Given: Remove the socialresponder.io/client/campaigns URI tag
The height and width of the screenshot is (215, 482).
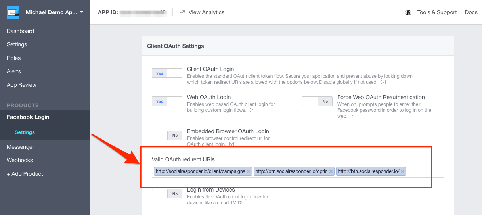Looking at the screenshot, I should (249, 171).
